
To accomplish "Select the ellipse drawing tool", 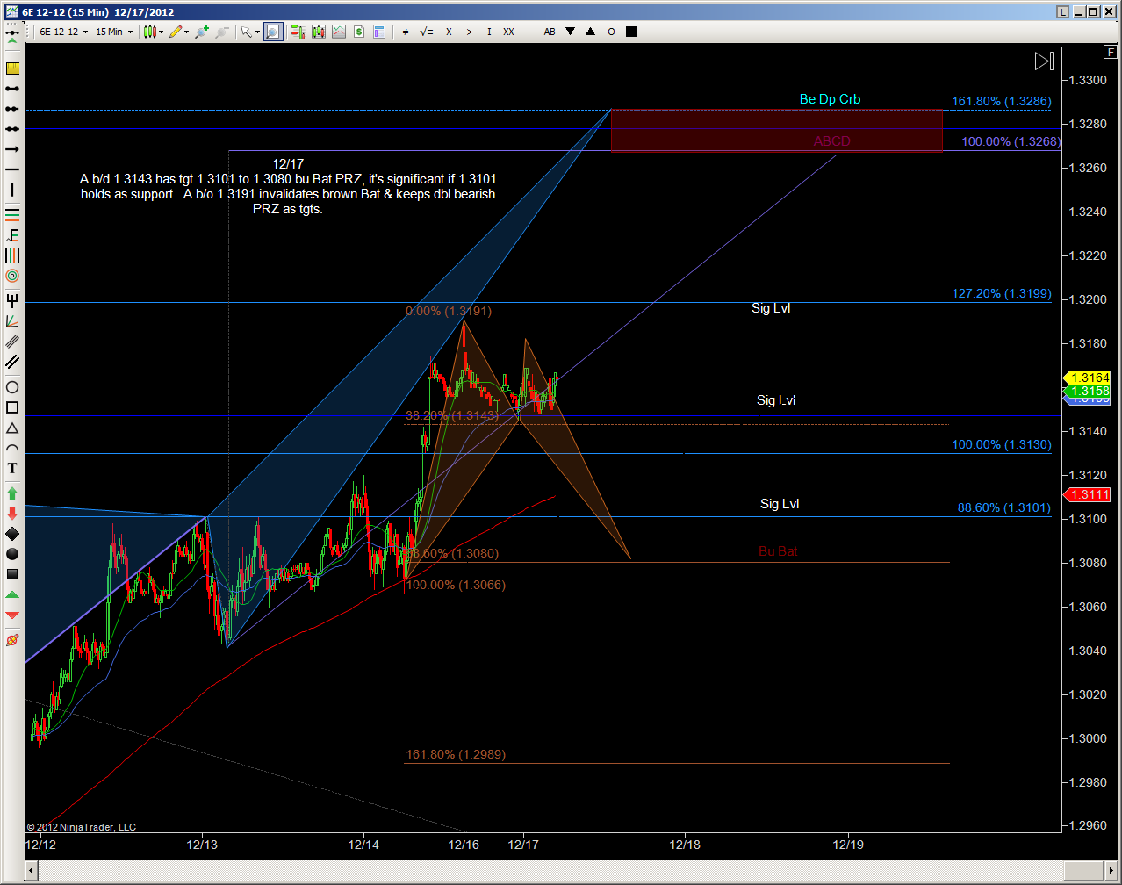I will click(x=12, y=387).
